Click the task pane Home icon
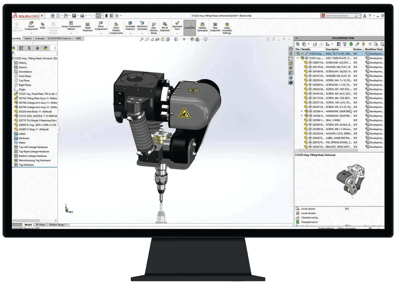Screen dimensions: 398x284 [291, 49]
